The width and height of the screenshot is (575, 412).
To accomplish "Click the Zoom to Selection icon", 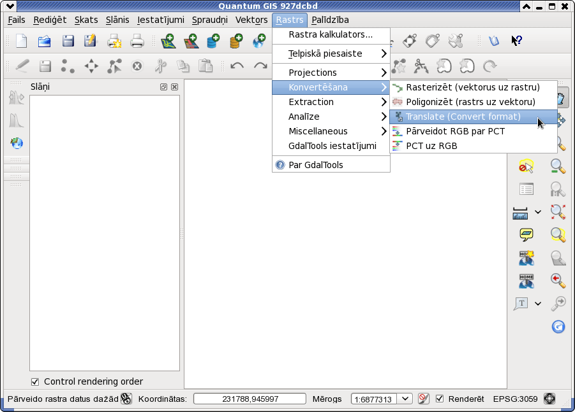I will pyautogui.click(x=558, y=234).
